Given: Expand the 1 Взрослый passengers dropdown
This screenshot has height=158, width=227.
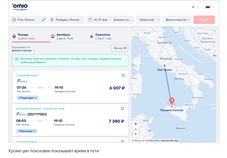Looking at the screenshot, I should (x=148, y=20).
